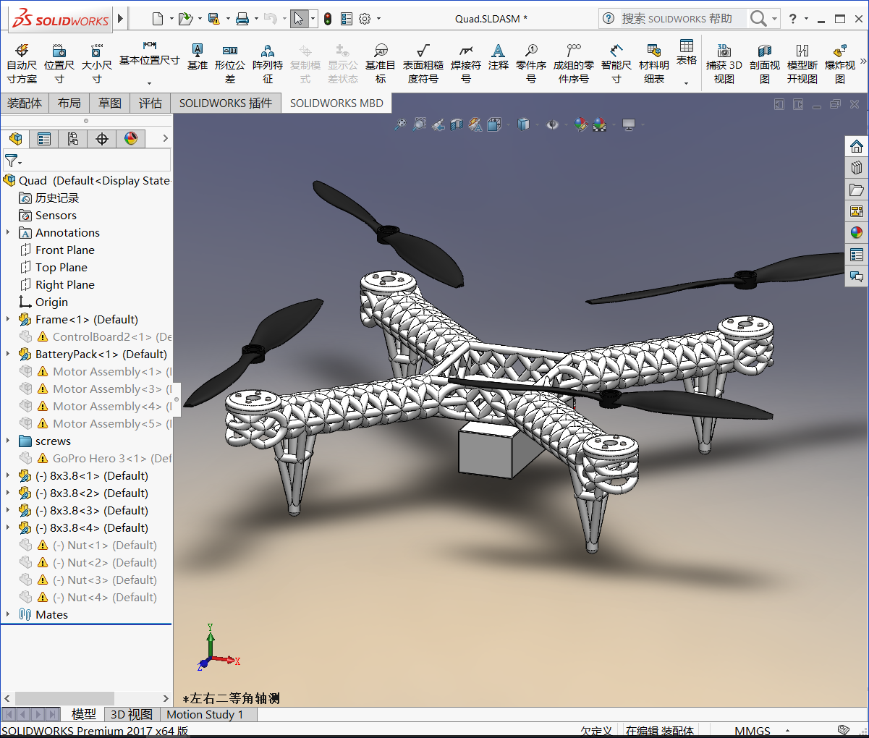
Task: Click the 阵列特征 tool
Action: [x=268, y=63]
